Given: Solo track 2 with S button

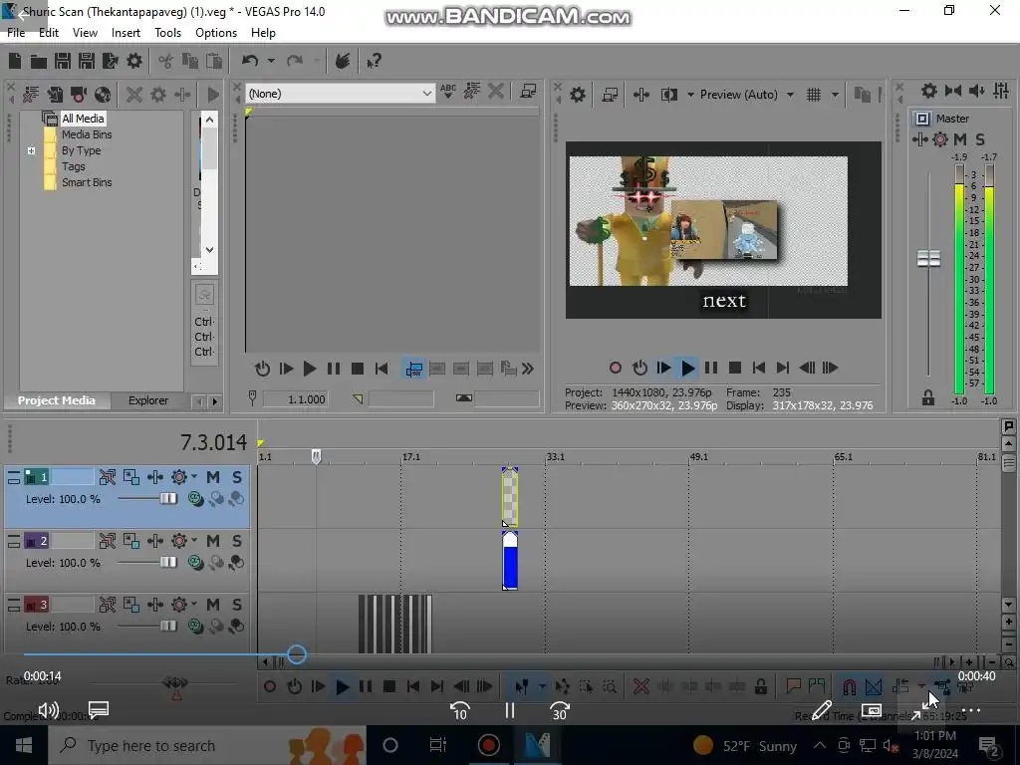Looking at the screenshot, I should click(x=237, y=541).
